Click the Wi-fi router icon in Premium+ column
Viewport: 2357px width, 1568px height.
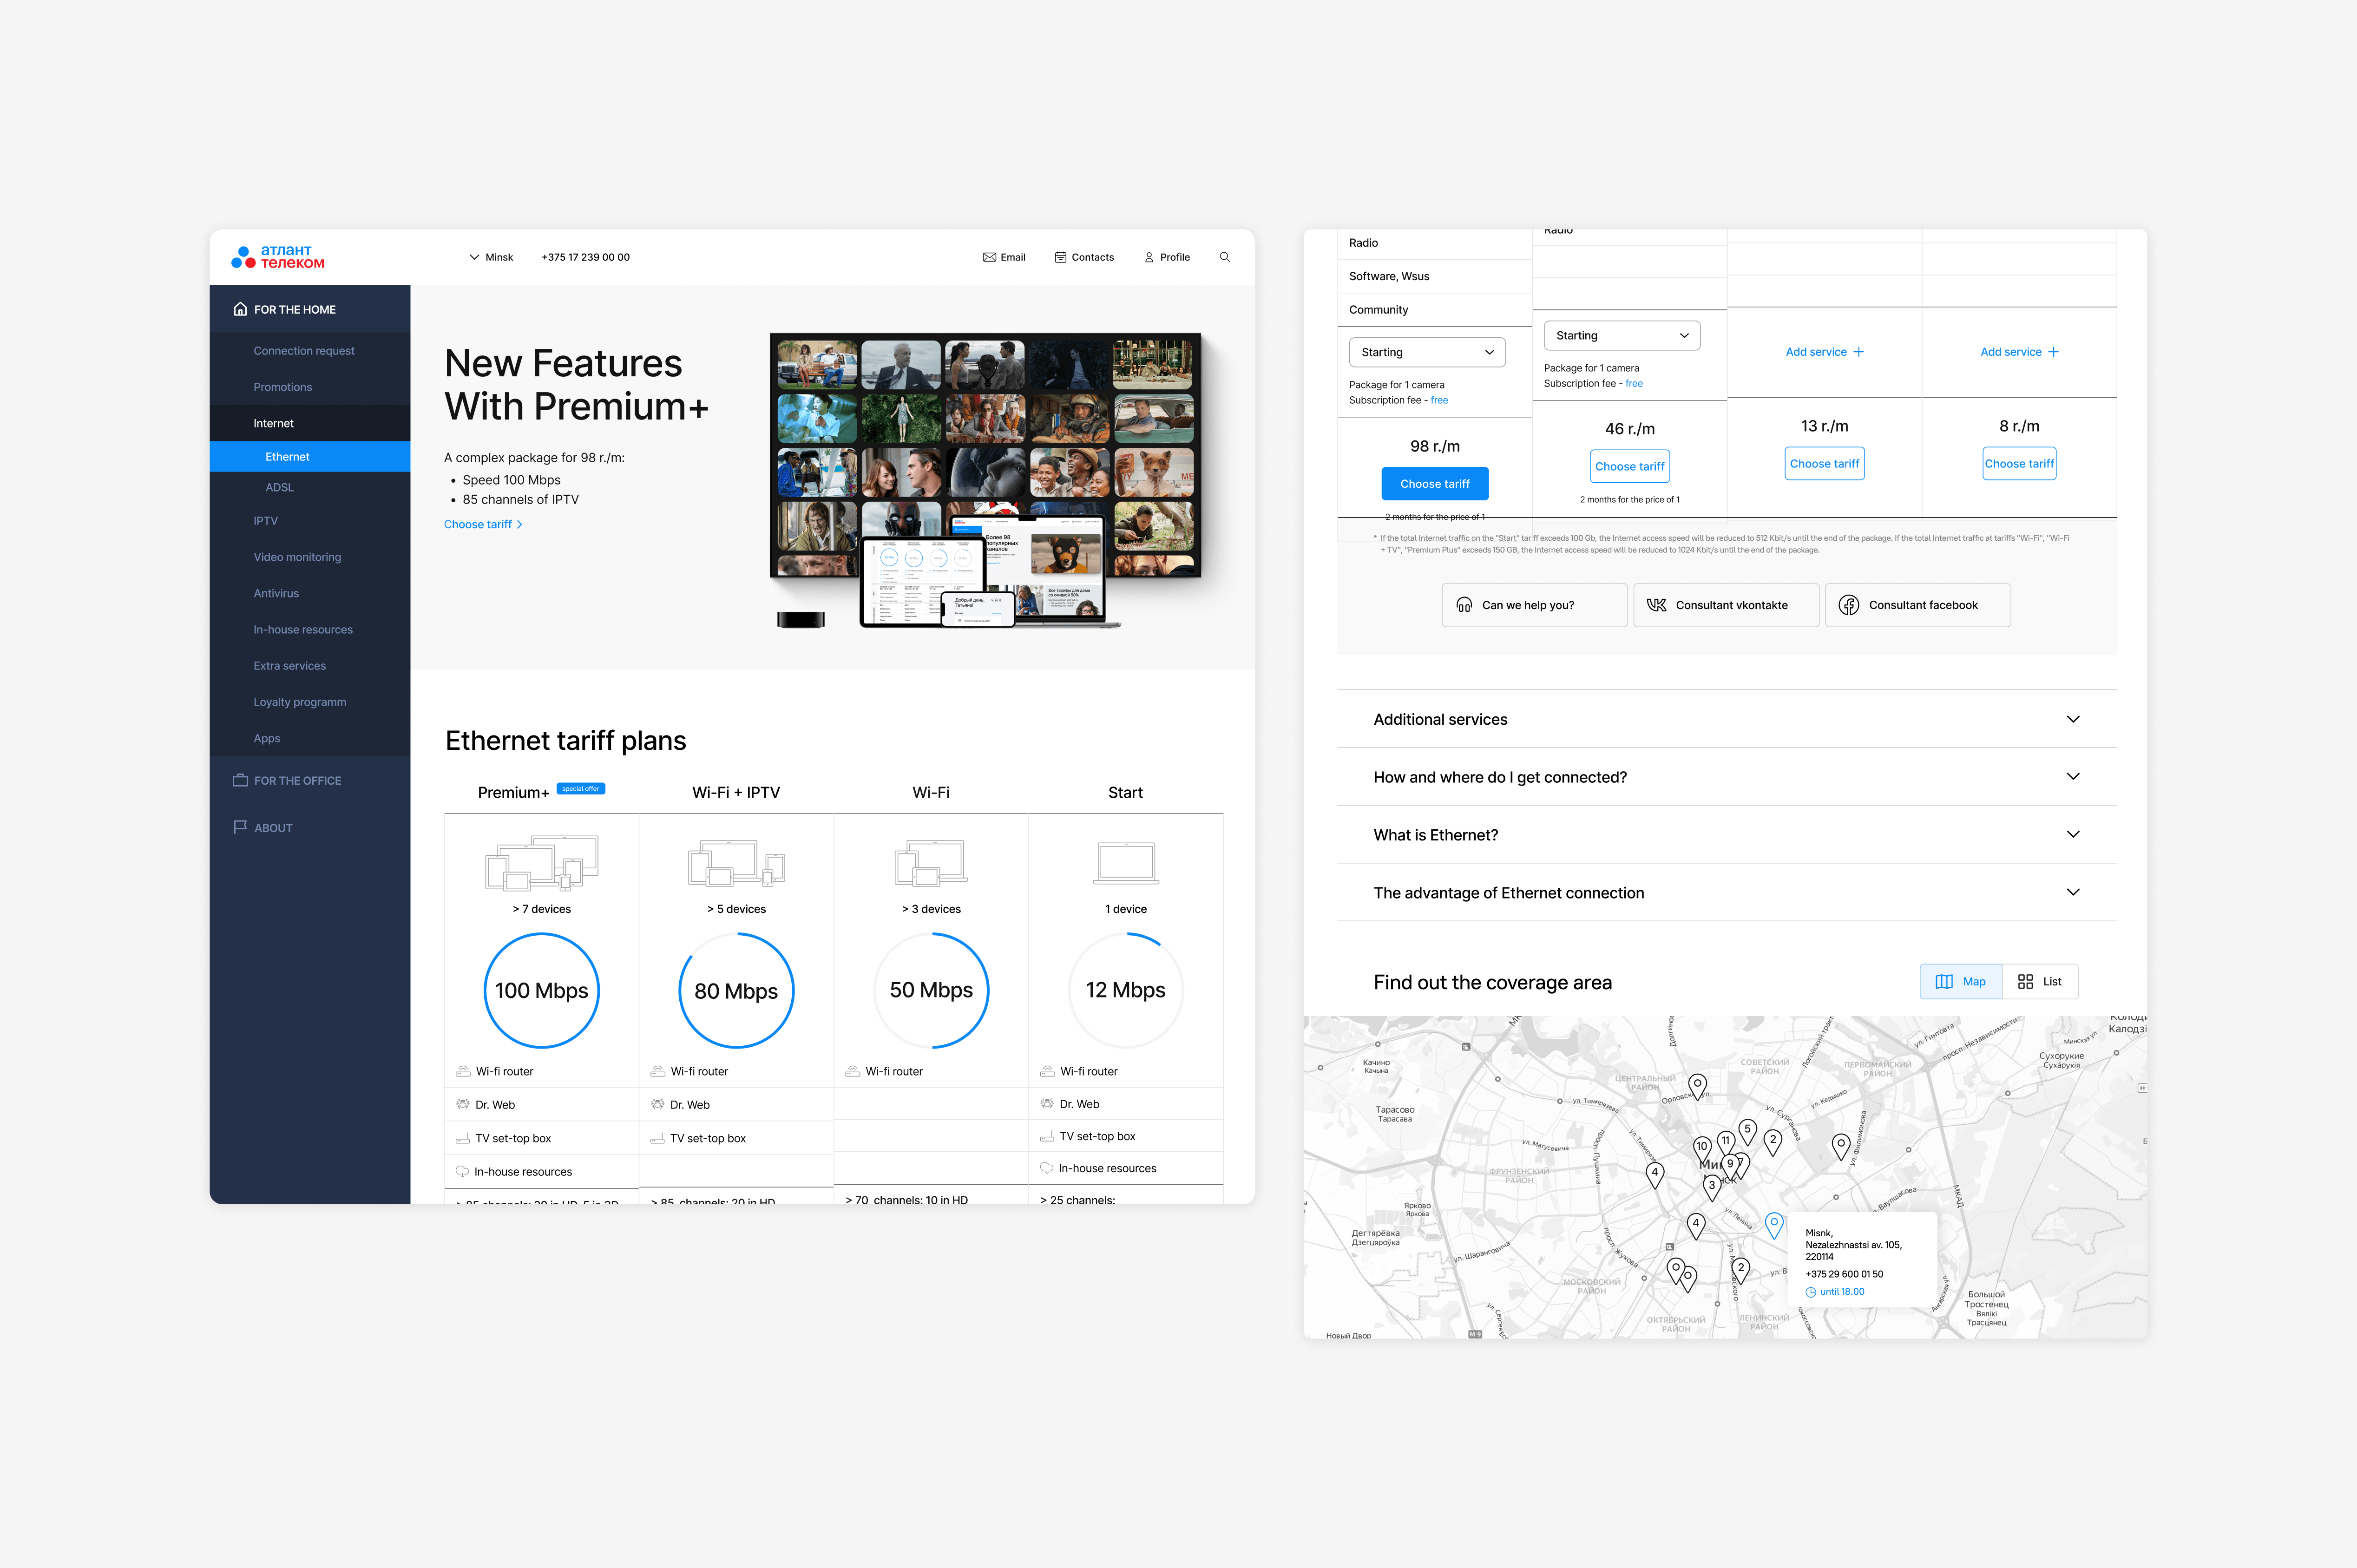pyautogui.click(x=463, y=1071)
